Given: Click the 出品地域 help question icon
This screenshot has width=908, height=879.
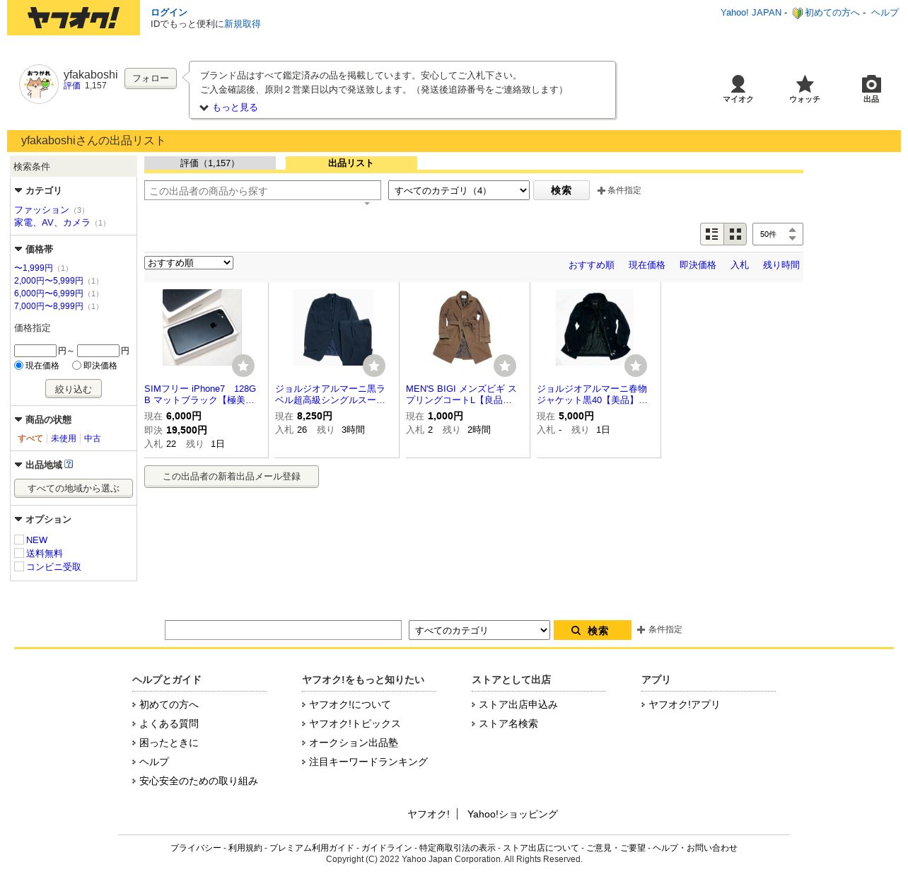Looking at the screenshot, I should tap(69, 465).
